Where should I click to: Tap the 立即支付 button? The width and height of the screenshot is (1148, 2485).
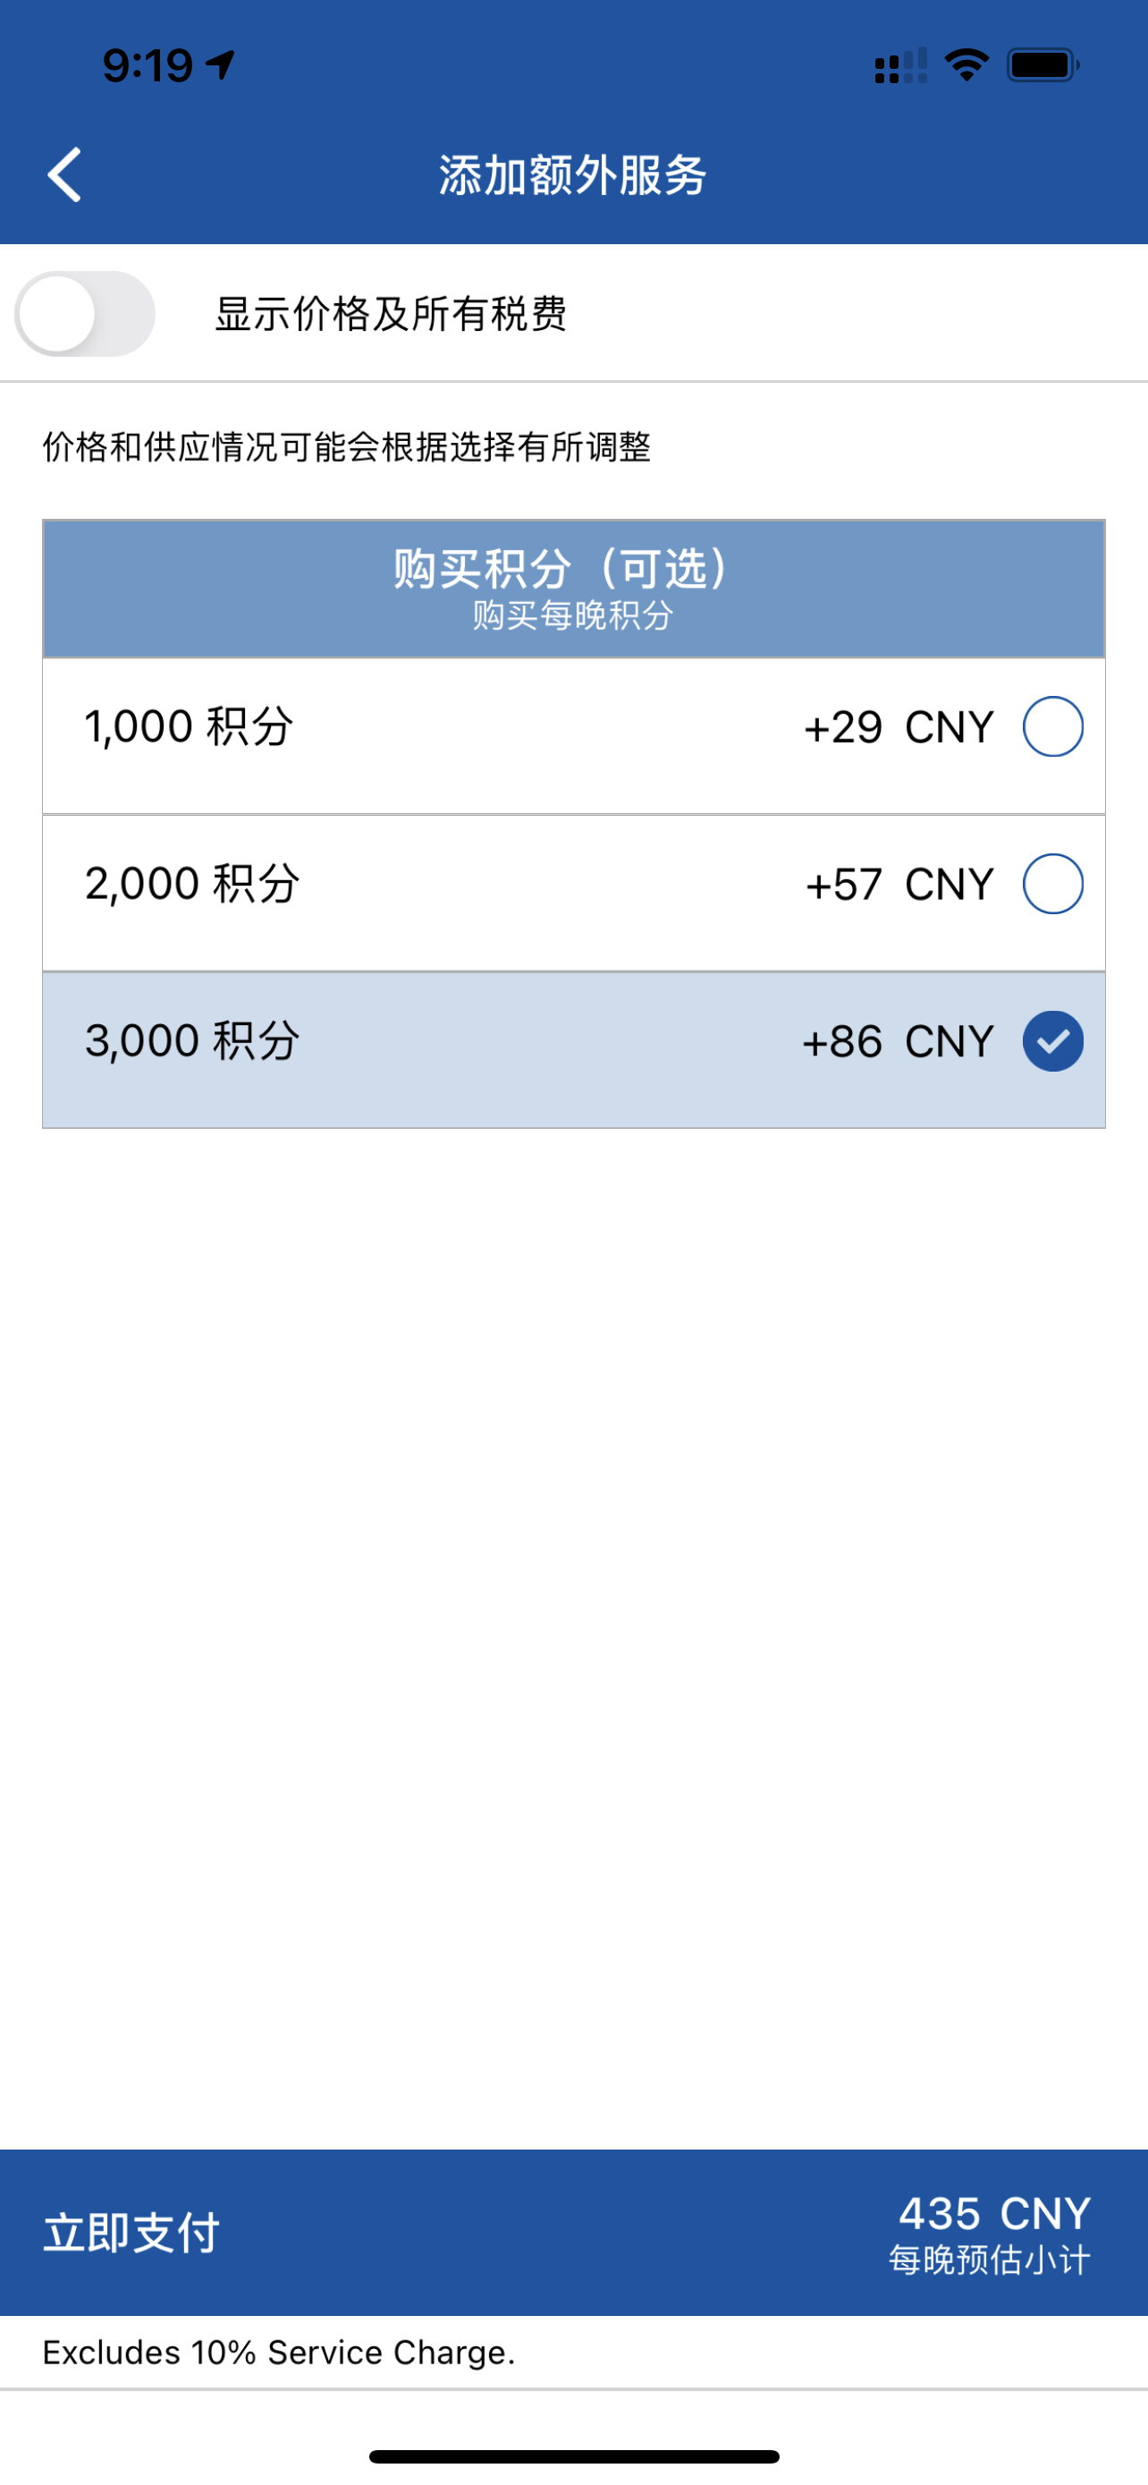(x=132, y=2232)
